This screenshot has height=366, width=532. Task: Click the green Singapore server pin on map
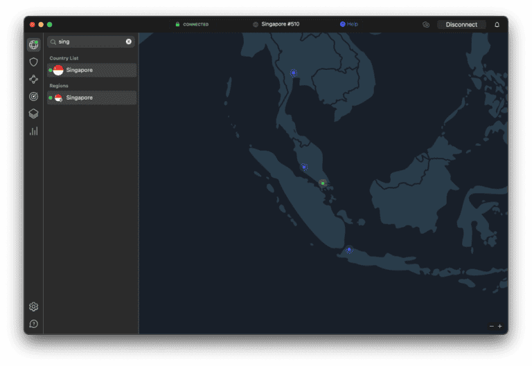[322, 183]
